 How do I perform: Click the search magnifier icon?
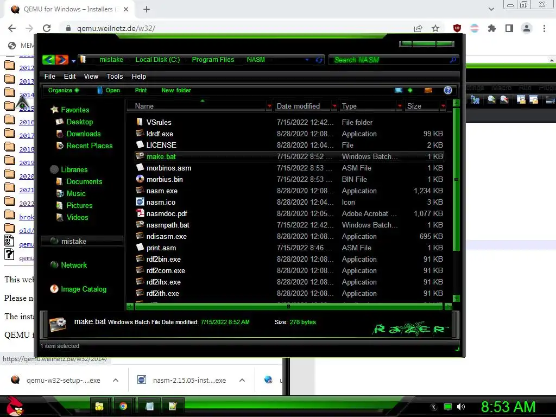(x=453, y=60)
